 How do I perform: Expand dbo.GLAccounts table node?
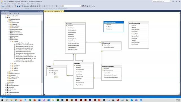pyautogui.click(x=9, y=31)
